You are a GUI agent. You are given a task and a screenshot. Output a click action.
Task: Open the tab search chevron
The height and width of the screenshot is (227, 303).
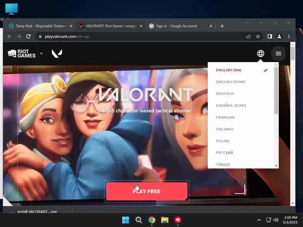click(248, 23)
